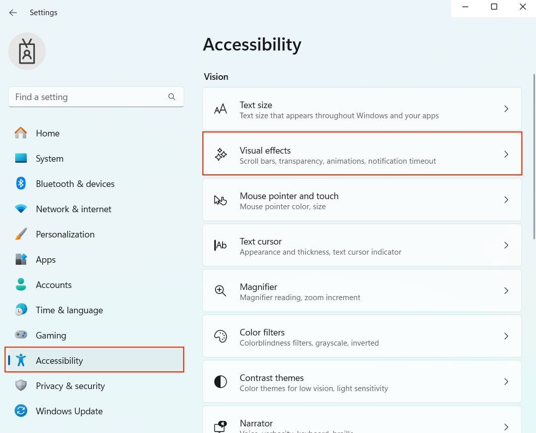Go to Bluetooth & devices

click(75, 184)
